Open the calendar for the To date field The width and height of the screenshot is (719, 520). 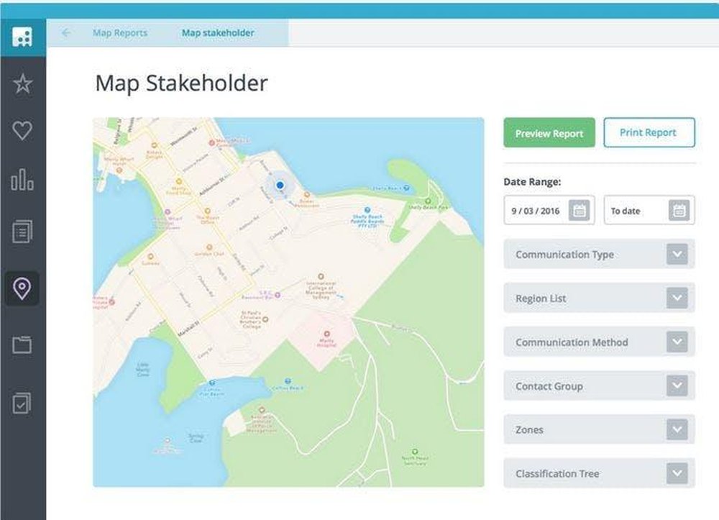679,211
